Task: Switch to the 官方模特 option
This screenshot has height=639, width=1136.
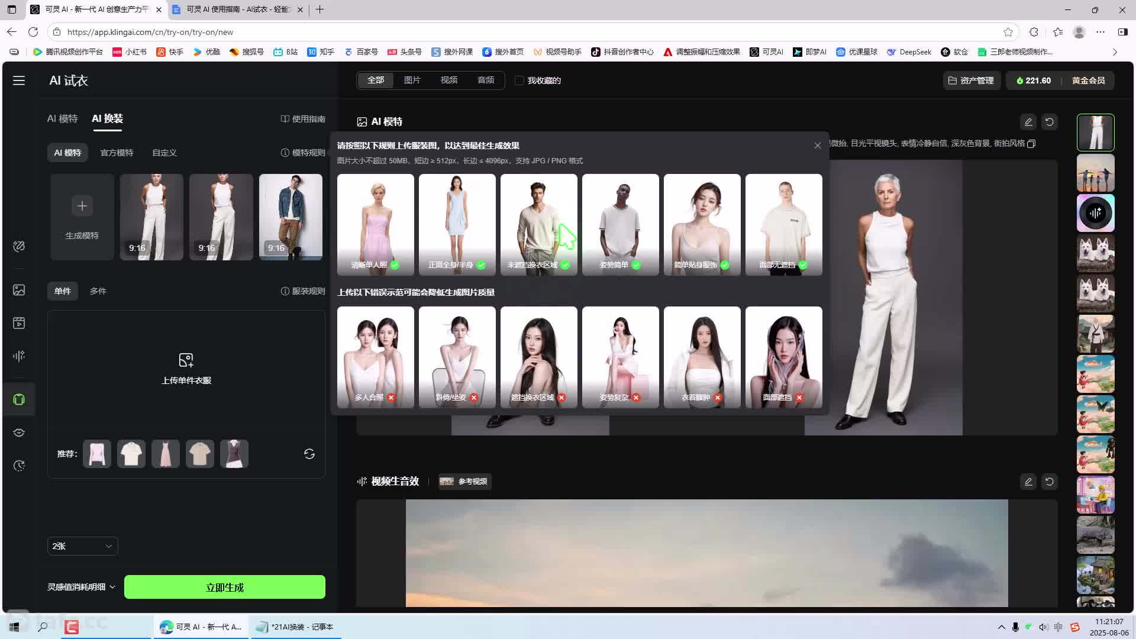Action: (x=117, y=153)
